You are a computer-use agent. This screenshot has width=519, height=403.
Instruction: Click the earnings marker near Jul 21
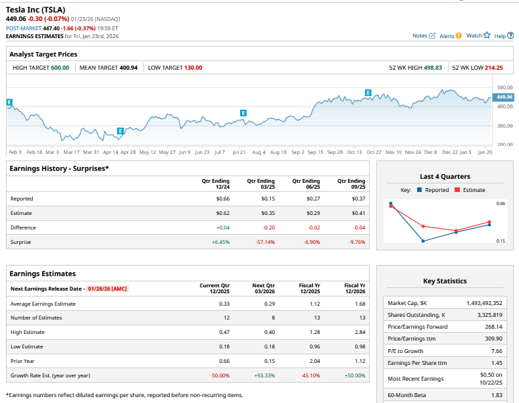click(243, 113)
